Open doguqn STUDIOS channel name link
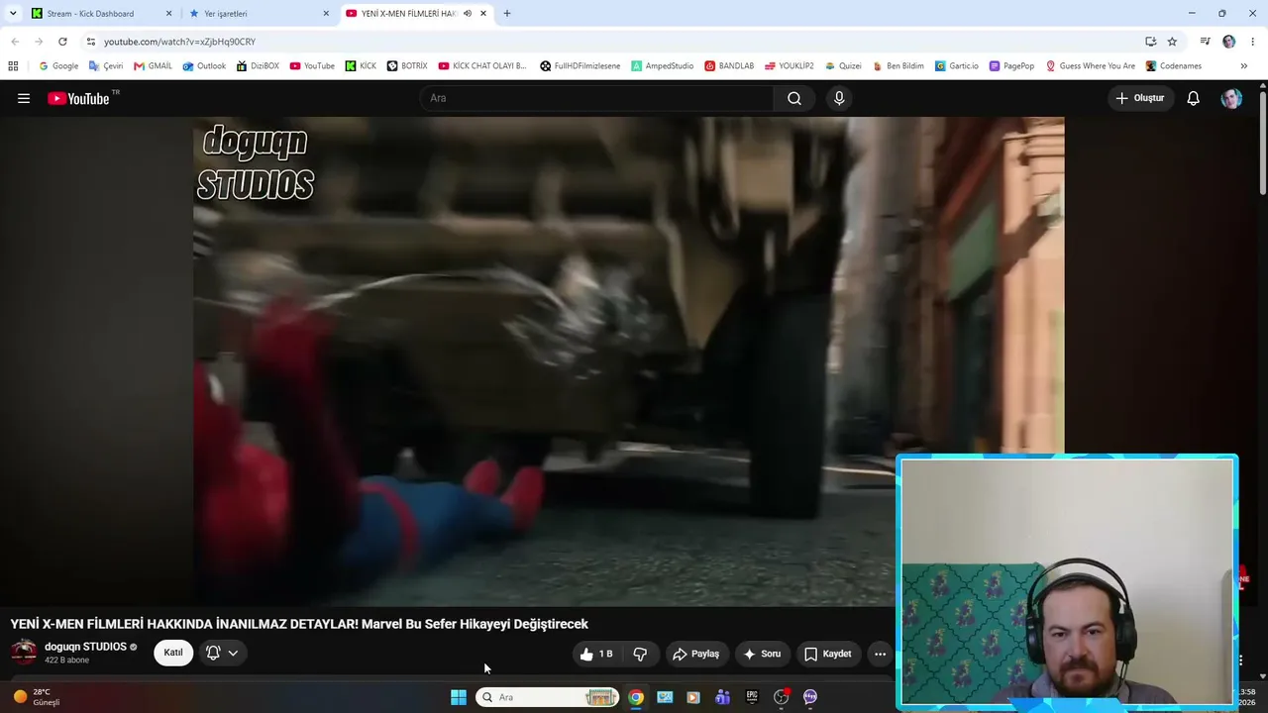 [85, 647]
